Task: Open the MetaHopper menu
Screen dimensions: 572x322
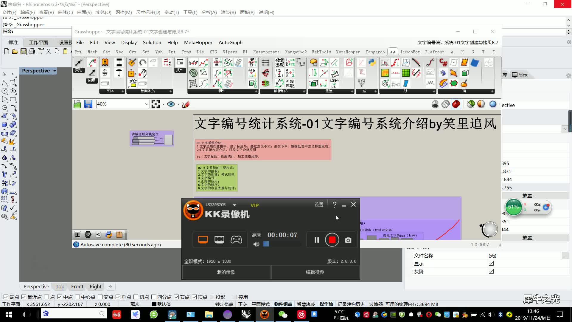Action: click(198, 42)
